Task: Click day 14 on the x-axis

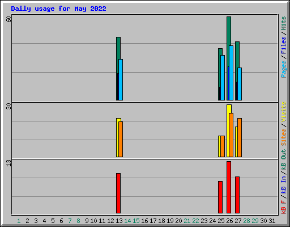Action: point(127,221)
